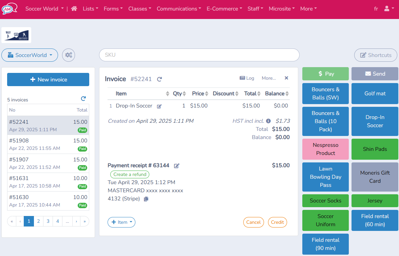Add the pink Nespresso Product tile
399x256 pixels.
coord(325,149)
